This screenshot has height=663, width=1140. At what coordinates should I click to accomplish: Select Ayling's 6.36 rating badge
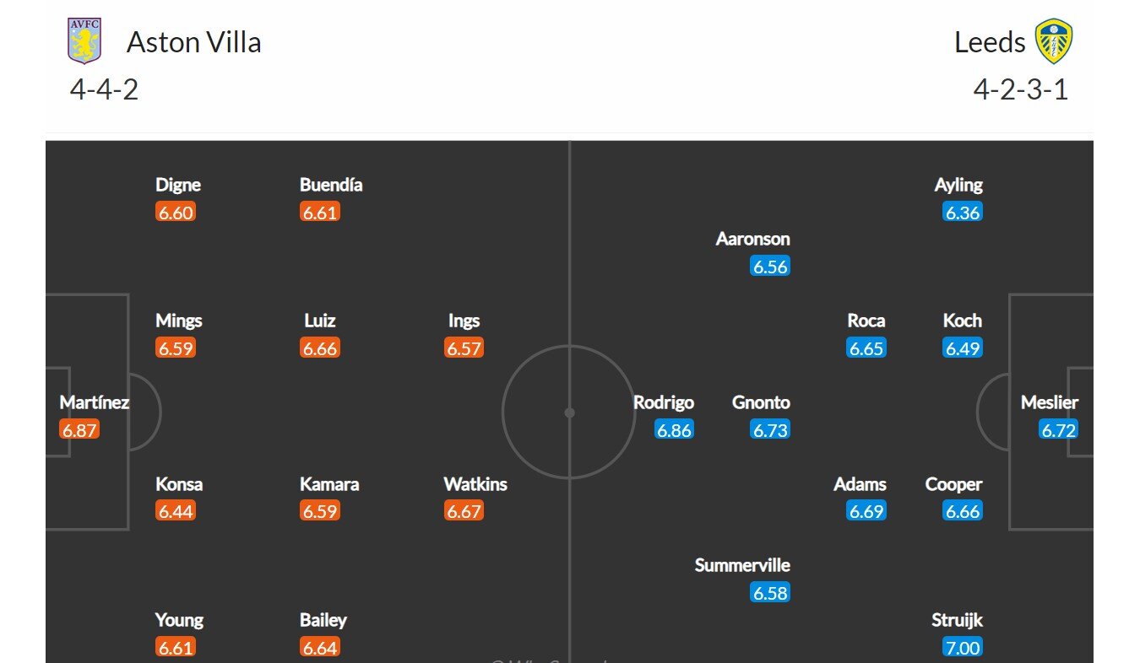tap(963, 212)
